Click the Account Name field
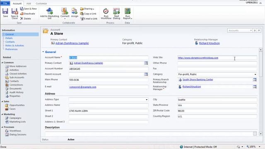 [108, 58]
